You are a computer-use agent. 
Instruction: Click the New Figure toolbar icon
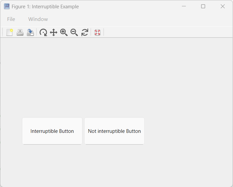pyautogui.click(x=10, y=32)
